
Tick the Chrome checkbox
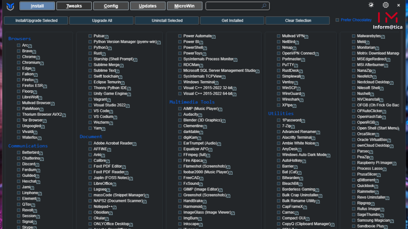[x=19, y=57]
